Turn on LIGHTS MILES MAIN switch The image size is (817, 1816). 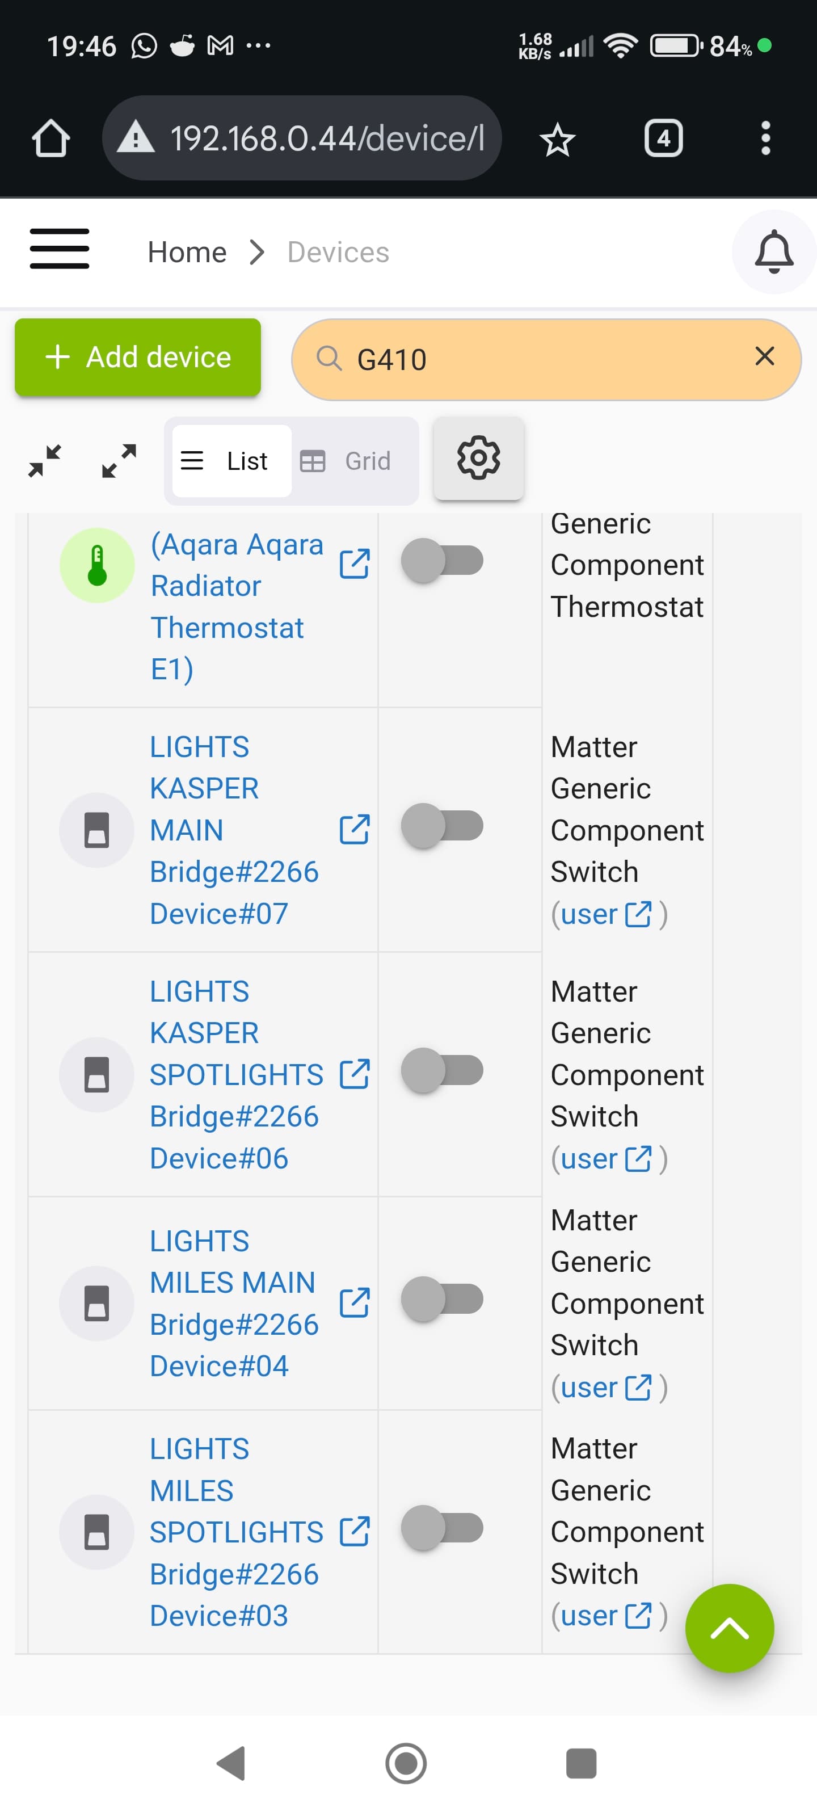click(x=441, y=1298)
